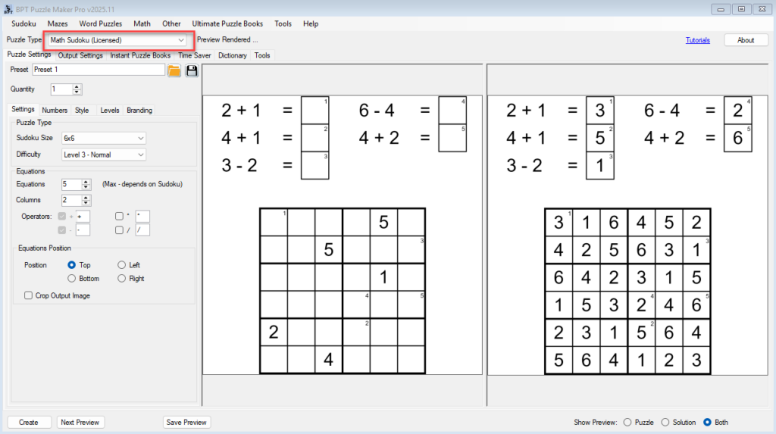
Task: Click the minus operator symbol field
Action: [83, 230]
